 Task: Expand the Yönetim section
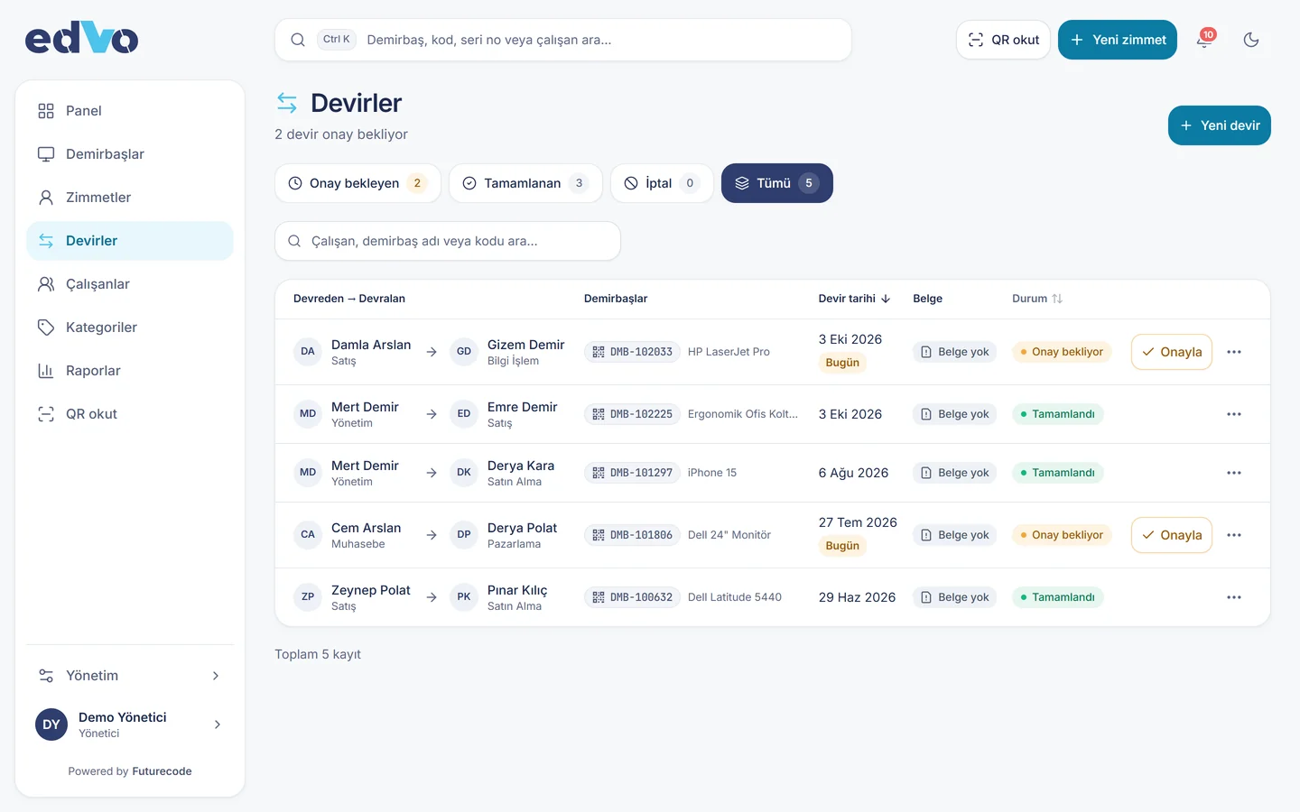click(130, 676)
